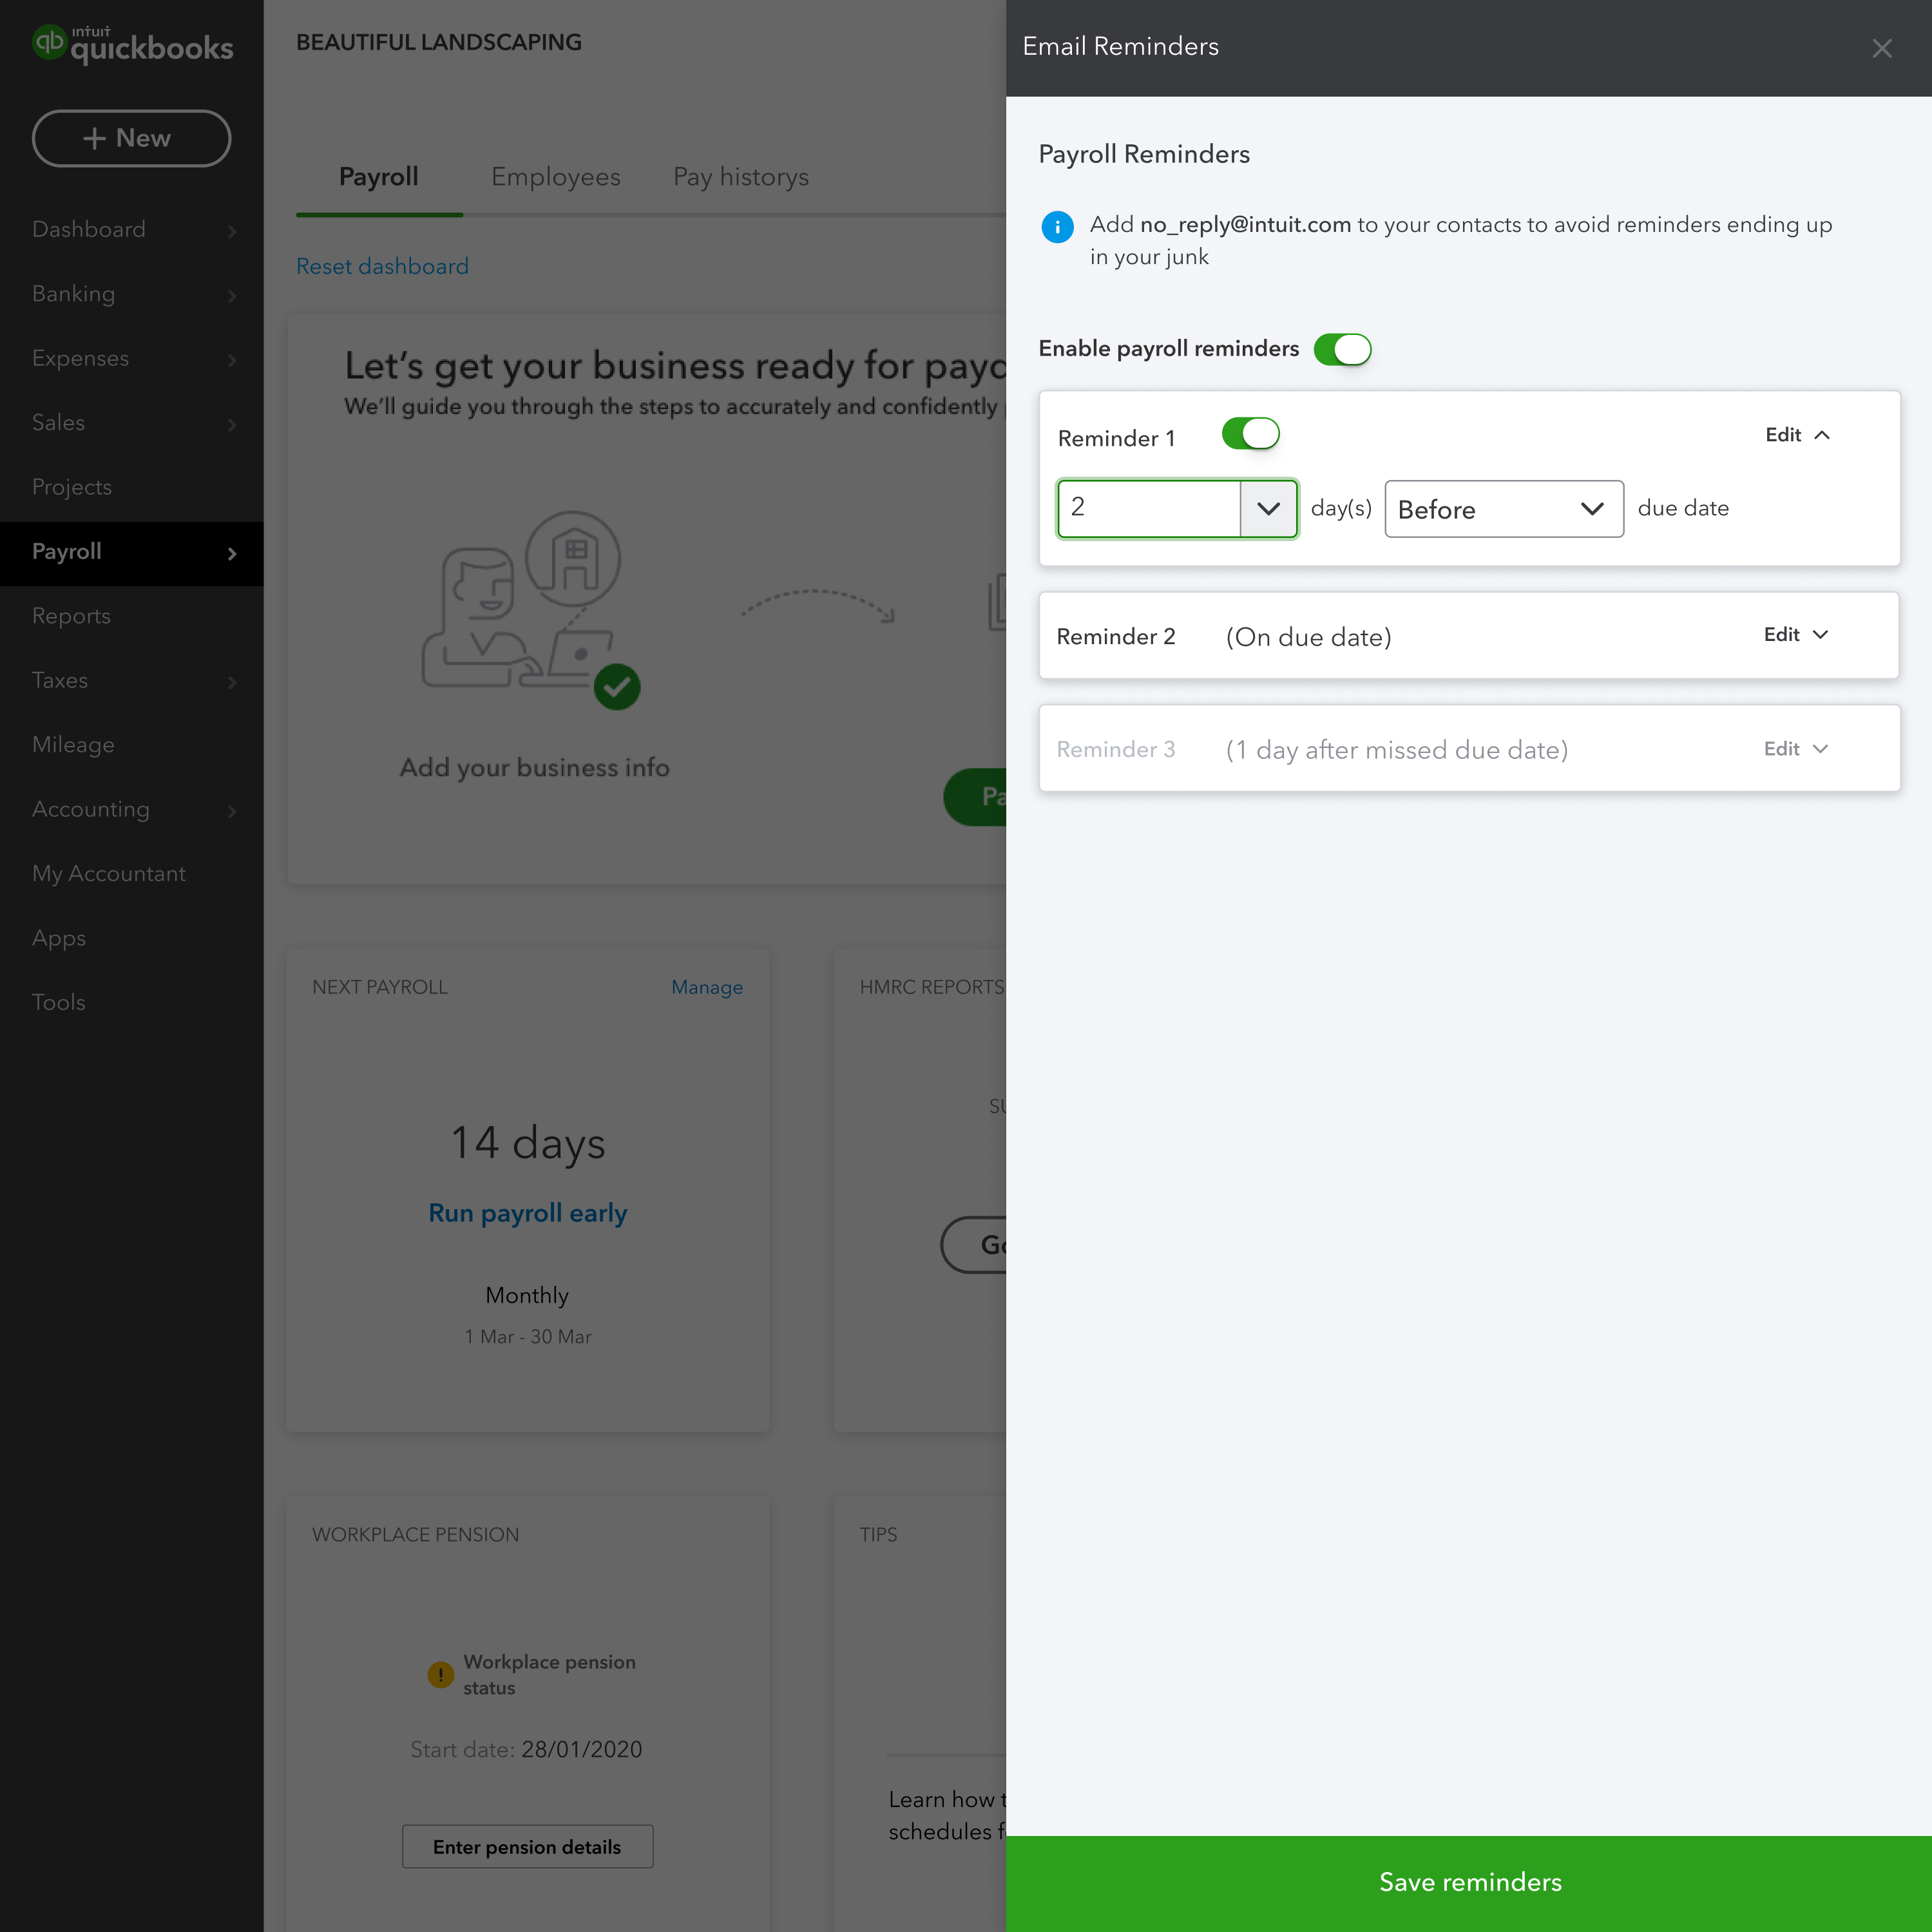Open the days number dropdown
This screenshot has width=1932, height=1932.
1268,509
